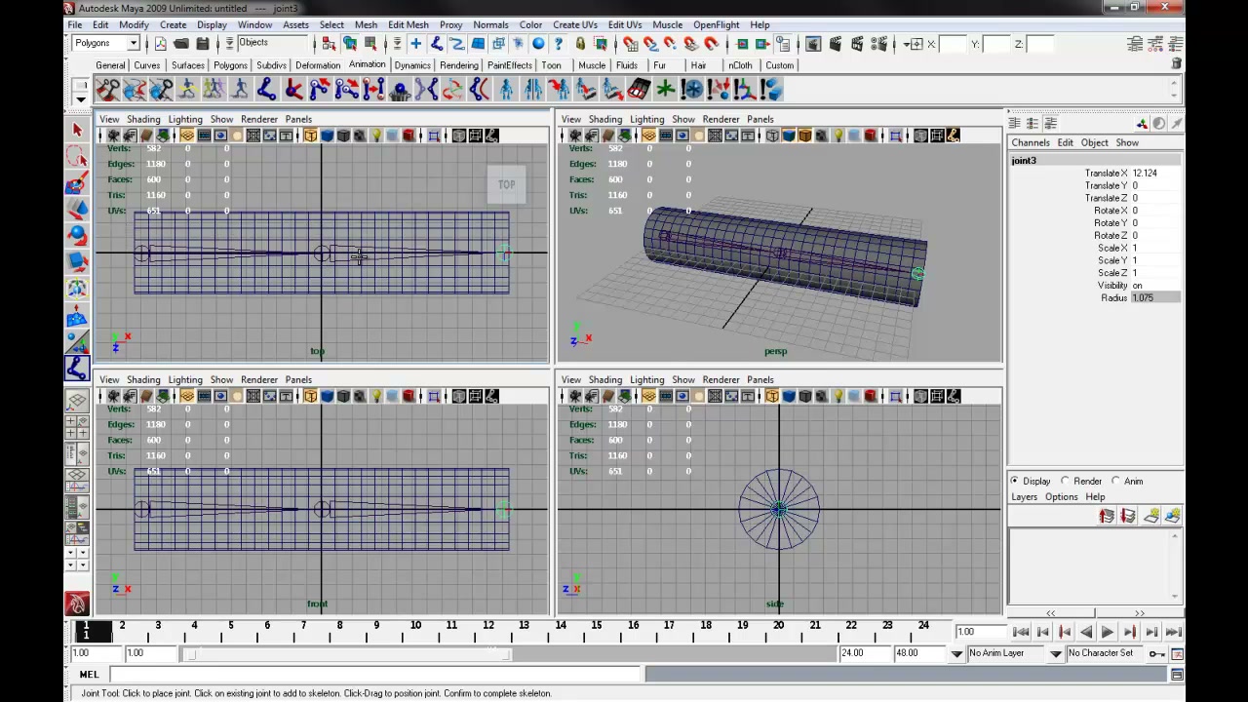Open the Objects selection mask field
The image size is (1248, 702).
[272, 44]
